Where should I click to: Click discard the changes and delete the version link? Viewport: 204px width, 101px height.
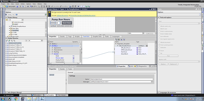click(x=83, y=15)
